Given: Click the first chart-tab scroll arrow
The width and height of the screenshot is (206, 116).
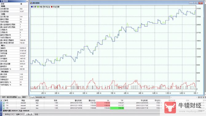Looking at the screenshot, I should (x=199, y=97).
